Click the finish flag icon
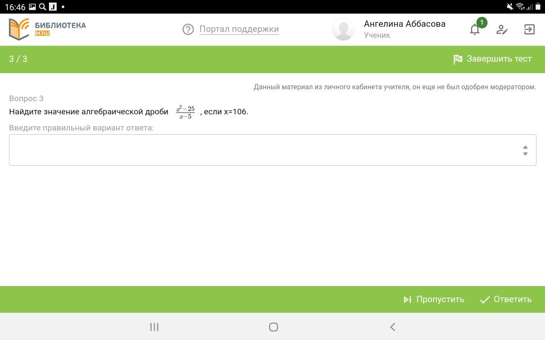Screen dimensions: 545x340 point(458,59)
